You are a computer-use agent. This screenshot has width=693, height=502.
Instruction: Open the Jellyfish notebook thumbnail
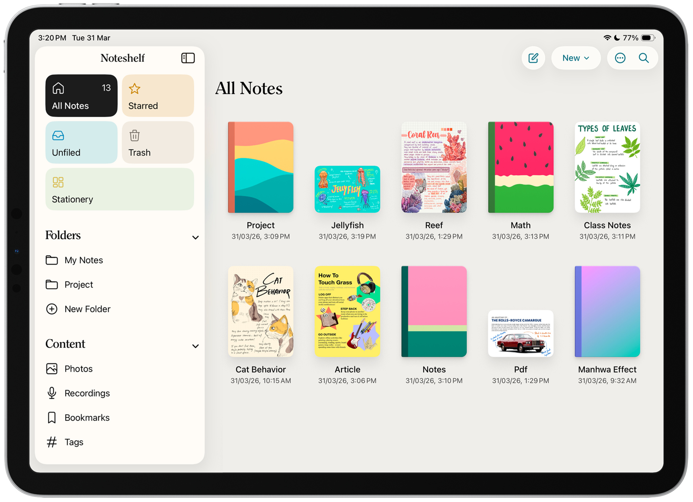click(347, 189)
